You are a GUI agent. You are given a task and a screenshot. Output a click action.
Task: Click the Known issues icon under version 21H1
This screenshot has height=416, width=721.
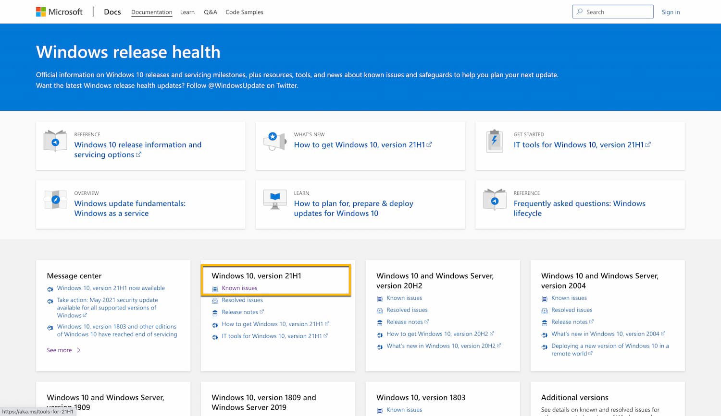pos(215,289)
